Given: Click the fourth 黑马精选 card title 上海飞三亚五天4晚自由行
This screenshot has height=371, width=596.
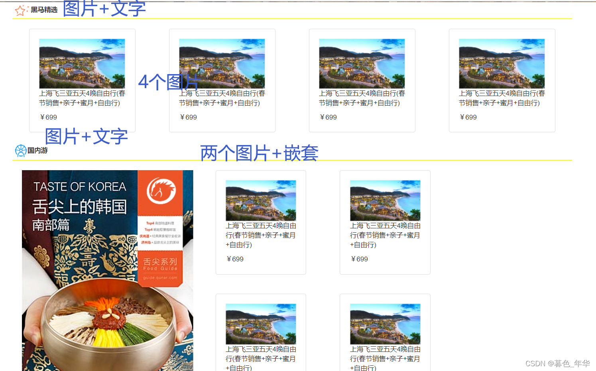Looking at the screenshot, I should point(502,98).
